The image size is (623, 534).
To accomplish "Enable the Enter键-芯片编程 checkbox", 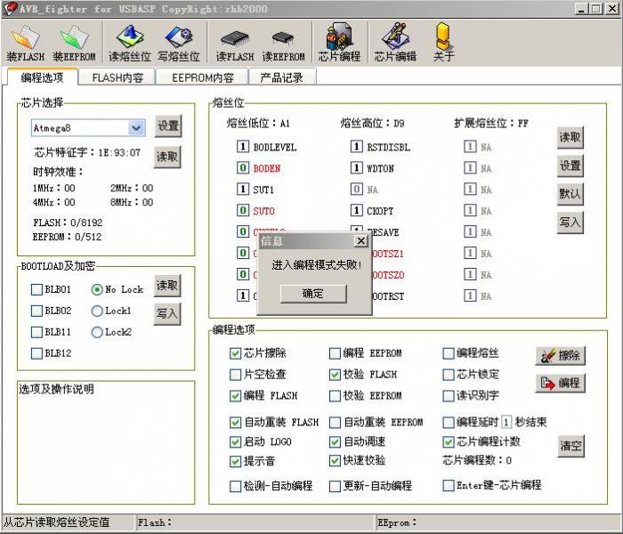I will tap(449, 485).
